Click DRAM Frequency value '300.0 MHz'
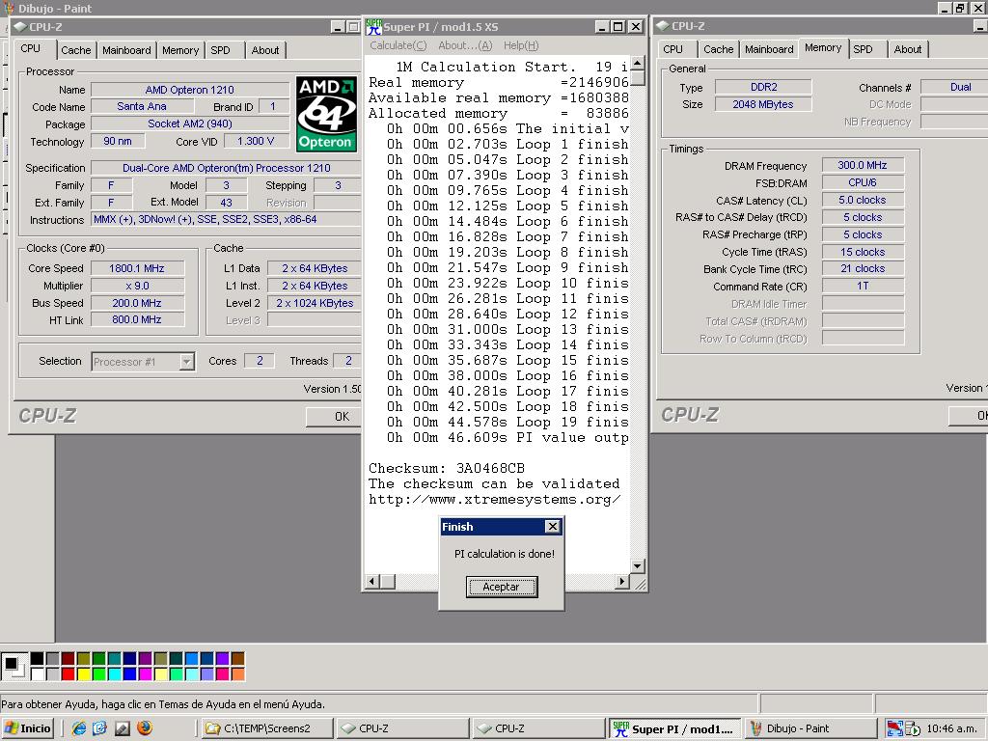The width and height of the screenshot is (988, 741). (x=863, y=165)
